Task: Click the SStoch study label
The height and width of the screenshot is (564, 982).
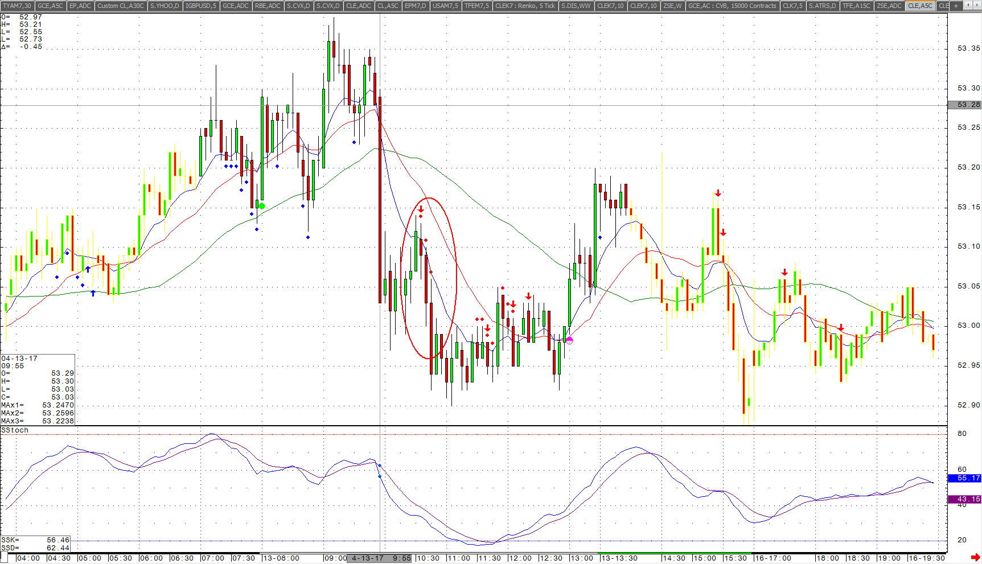Action: (x=15, y=430)
